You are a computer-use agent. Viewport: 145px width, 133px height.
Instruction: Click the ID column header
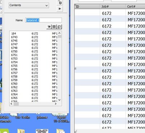coord(87,7)
